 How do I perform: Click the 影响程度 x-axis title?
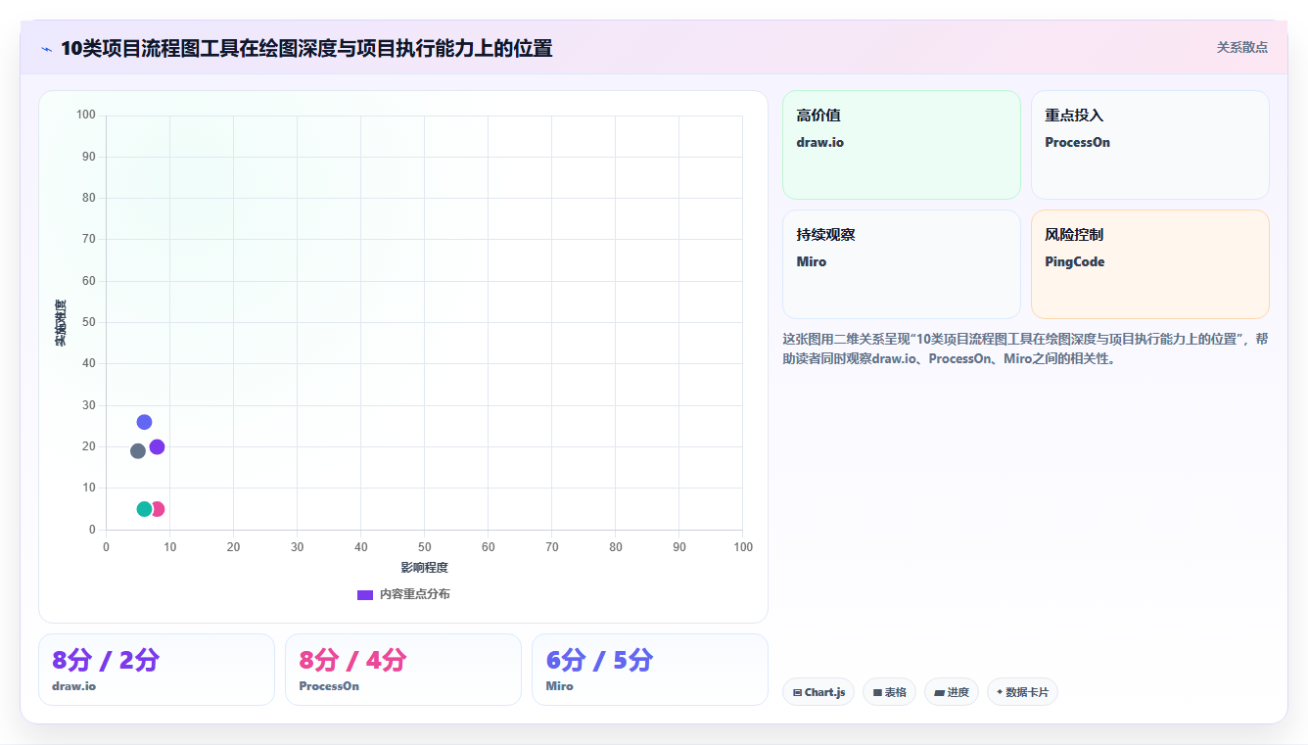click(424, 568)
